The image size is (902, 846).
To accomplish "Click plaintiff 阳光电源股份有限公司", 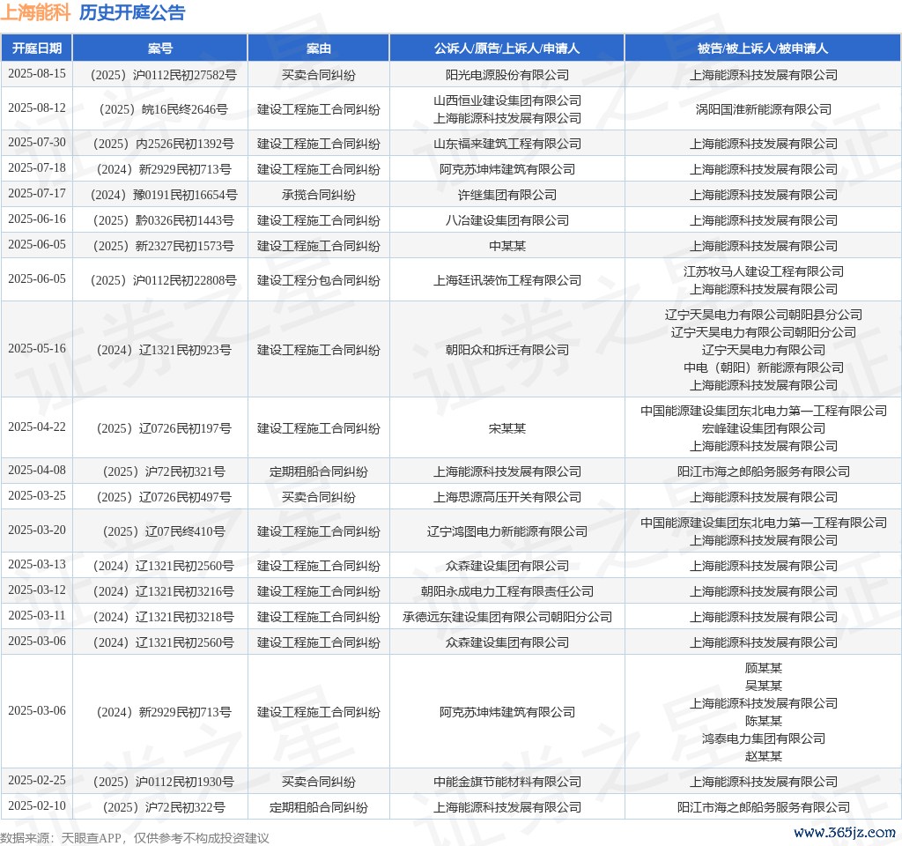I will pos(507,75).
